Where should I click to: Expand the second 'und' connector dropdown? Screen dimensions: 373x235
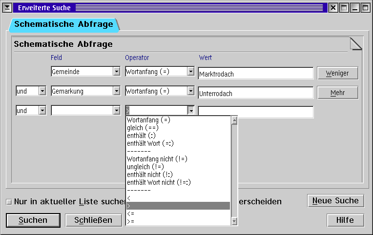pyautogui.click(x=42, y=110)
